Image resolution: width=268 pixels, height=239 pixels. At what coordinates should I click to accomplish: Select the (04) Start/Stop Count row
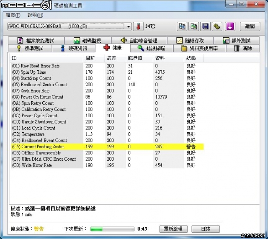coord(107,78)
